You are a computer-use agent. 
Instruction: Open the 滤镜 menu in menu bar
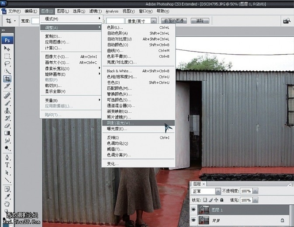pyautogui.click(x=93, y=11)
